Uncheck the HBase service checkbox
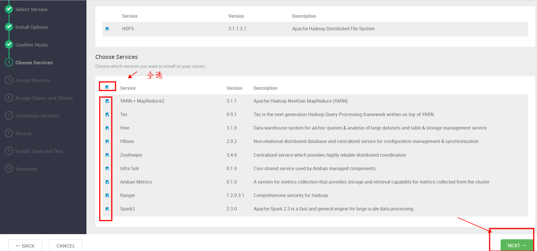 pyautogui.click(x=107, y=142)
